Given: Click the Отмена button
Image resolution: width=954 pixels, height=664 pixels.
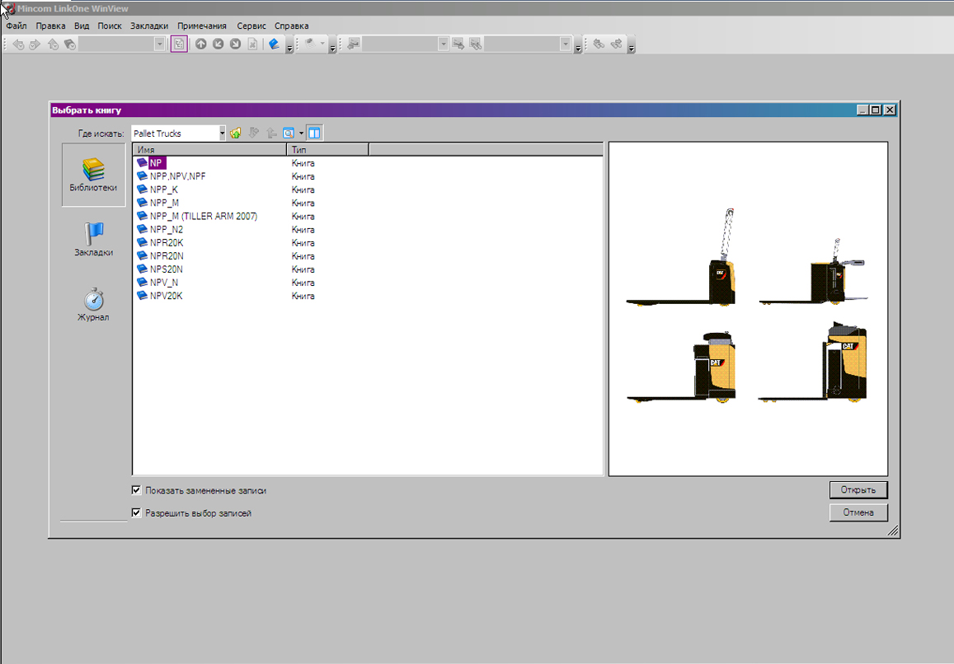Looking at the screenshot, I should pos(858,512).
